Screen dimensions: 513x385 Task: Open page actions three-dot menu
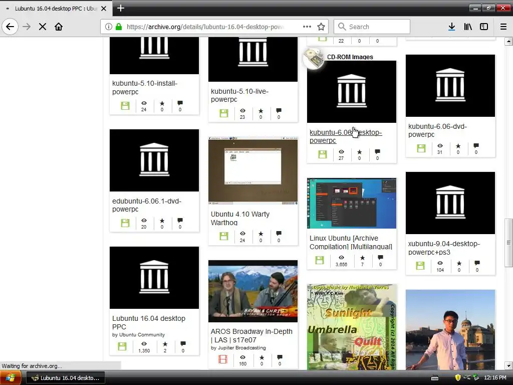(x=307, y=27)
